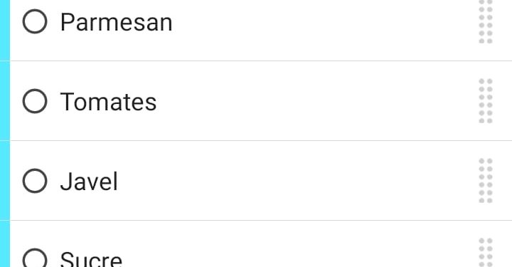Screen dimensions: 512x267
Task: Tick the Javel item circle
Action: click(35, 181)
